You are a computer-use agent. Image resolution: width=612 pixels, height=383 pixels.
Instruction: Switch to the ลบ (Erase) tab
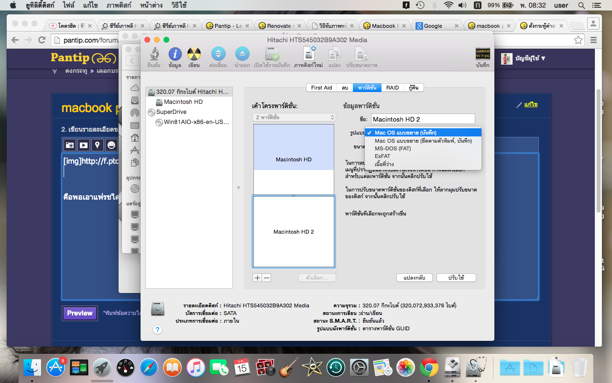coord(345,88)
